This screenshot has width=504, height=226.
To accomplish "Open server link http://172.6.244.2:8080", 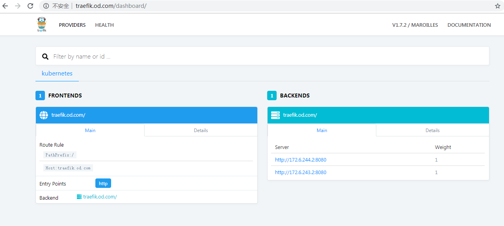I will (x=301, y=160).
